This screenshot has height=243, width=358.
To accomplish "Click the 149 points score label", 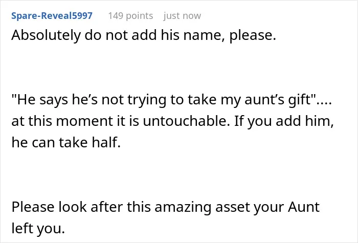I will click(x=130, y=16).
